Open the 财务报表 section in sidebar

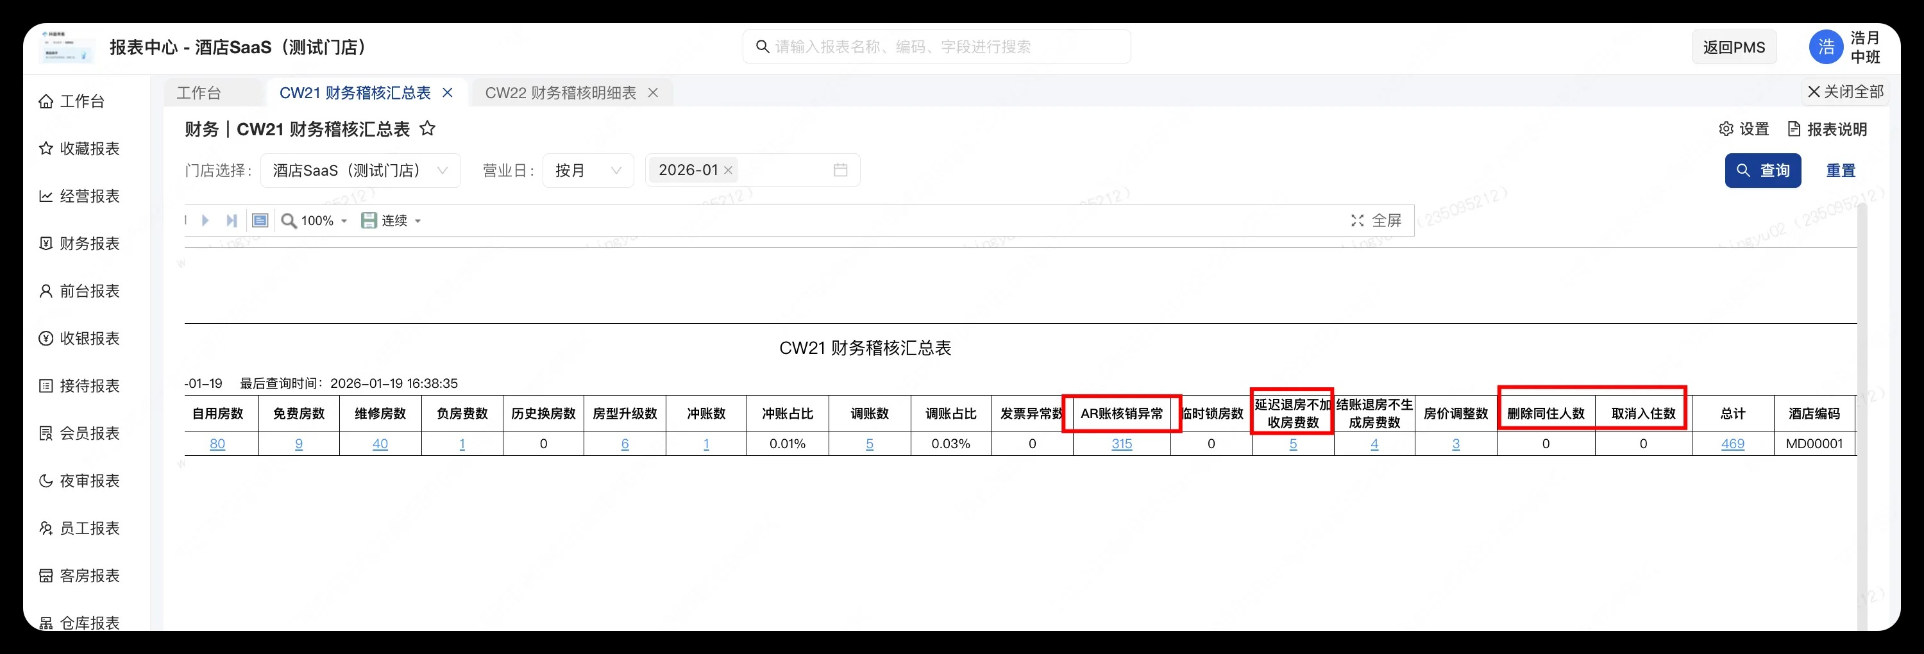[90, 244]
